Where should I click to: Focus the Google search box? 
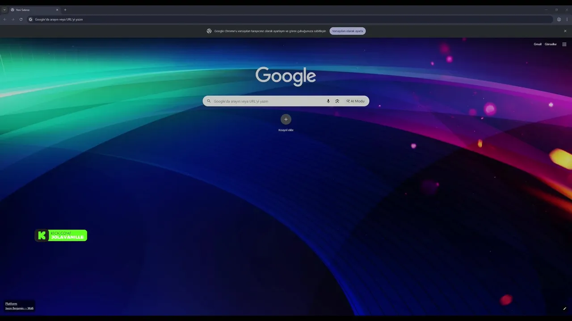coord(286,101)
